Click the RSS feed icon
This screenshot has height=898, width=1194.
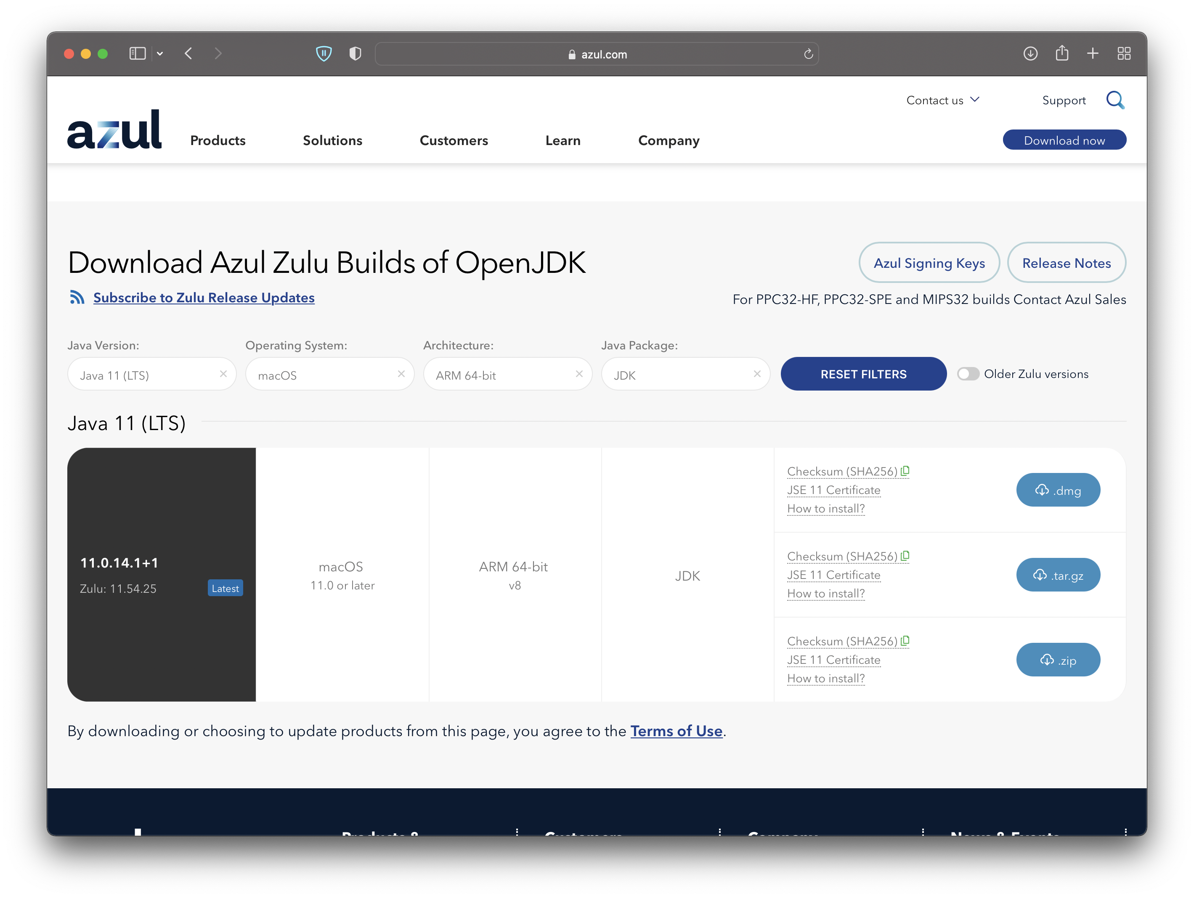pyautogui.click(x=77, y=298)
